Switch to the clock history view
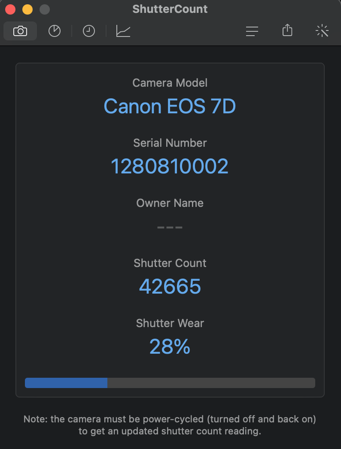 coord(89,31)
